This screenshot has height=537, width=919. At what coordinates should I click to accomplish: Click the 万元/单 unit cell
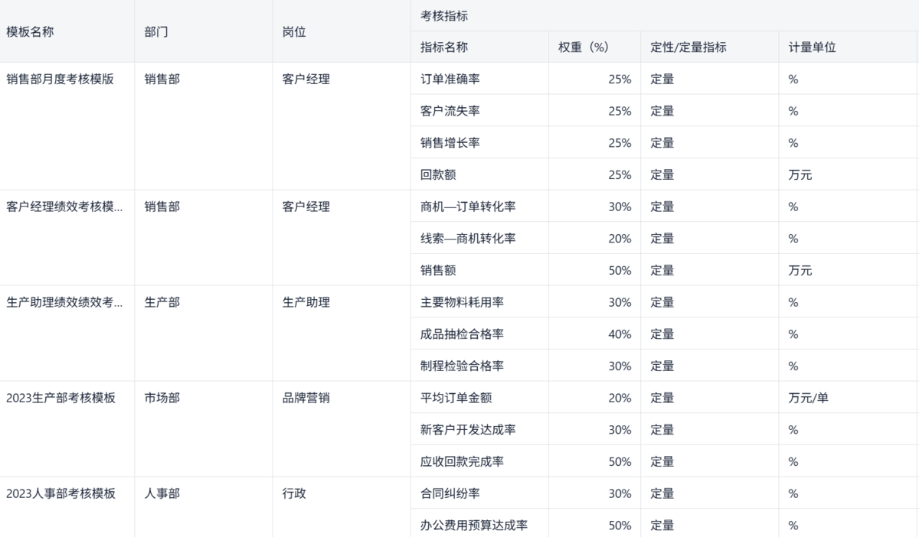point(808,398)
